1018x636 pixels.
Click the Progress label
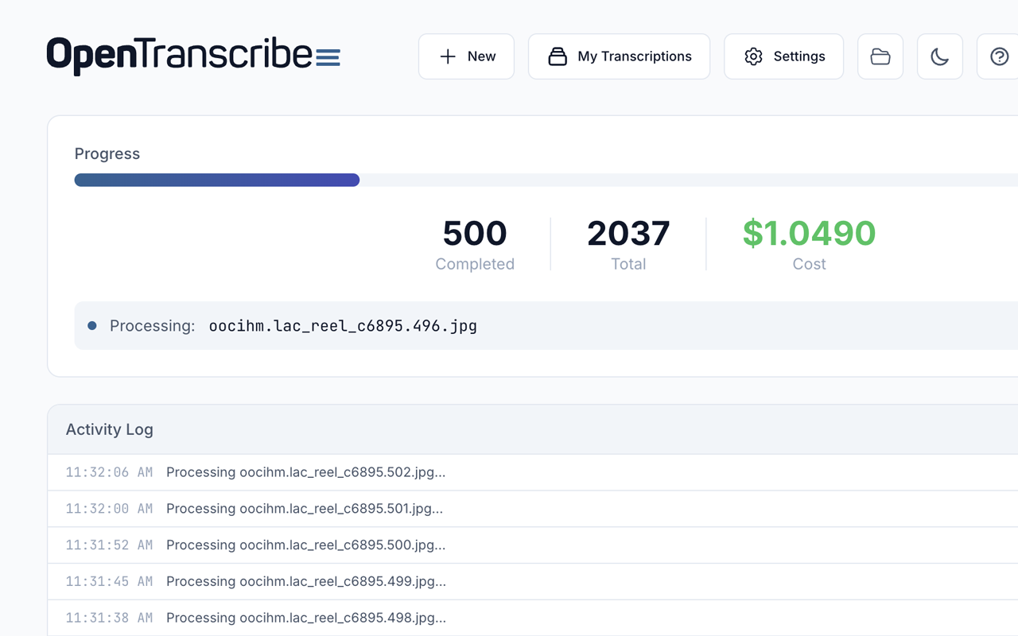(107, 154)
